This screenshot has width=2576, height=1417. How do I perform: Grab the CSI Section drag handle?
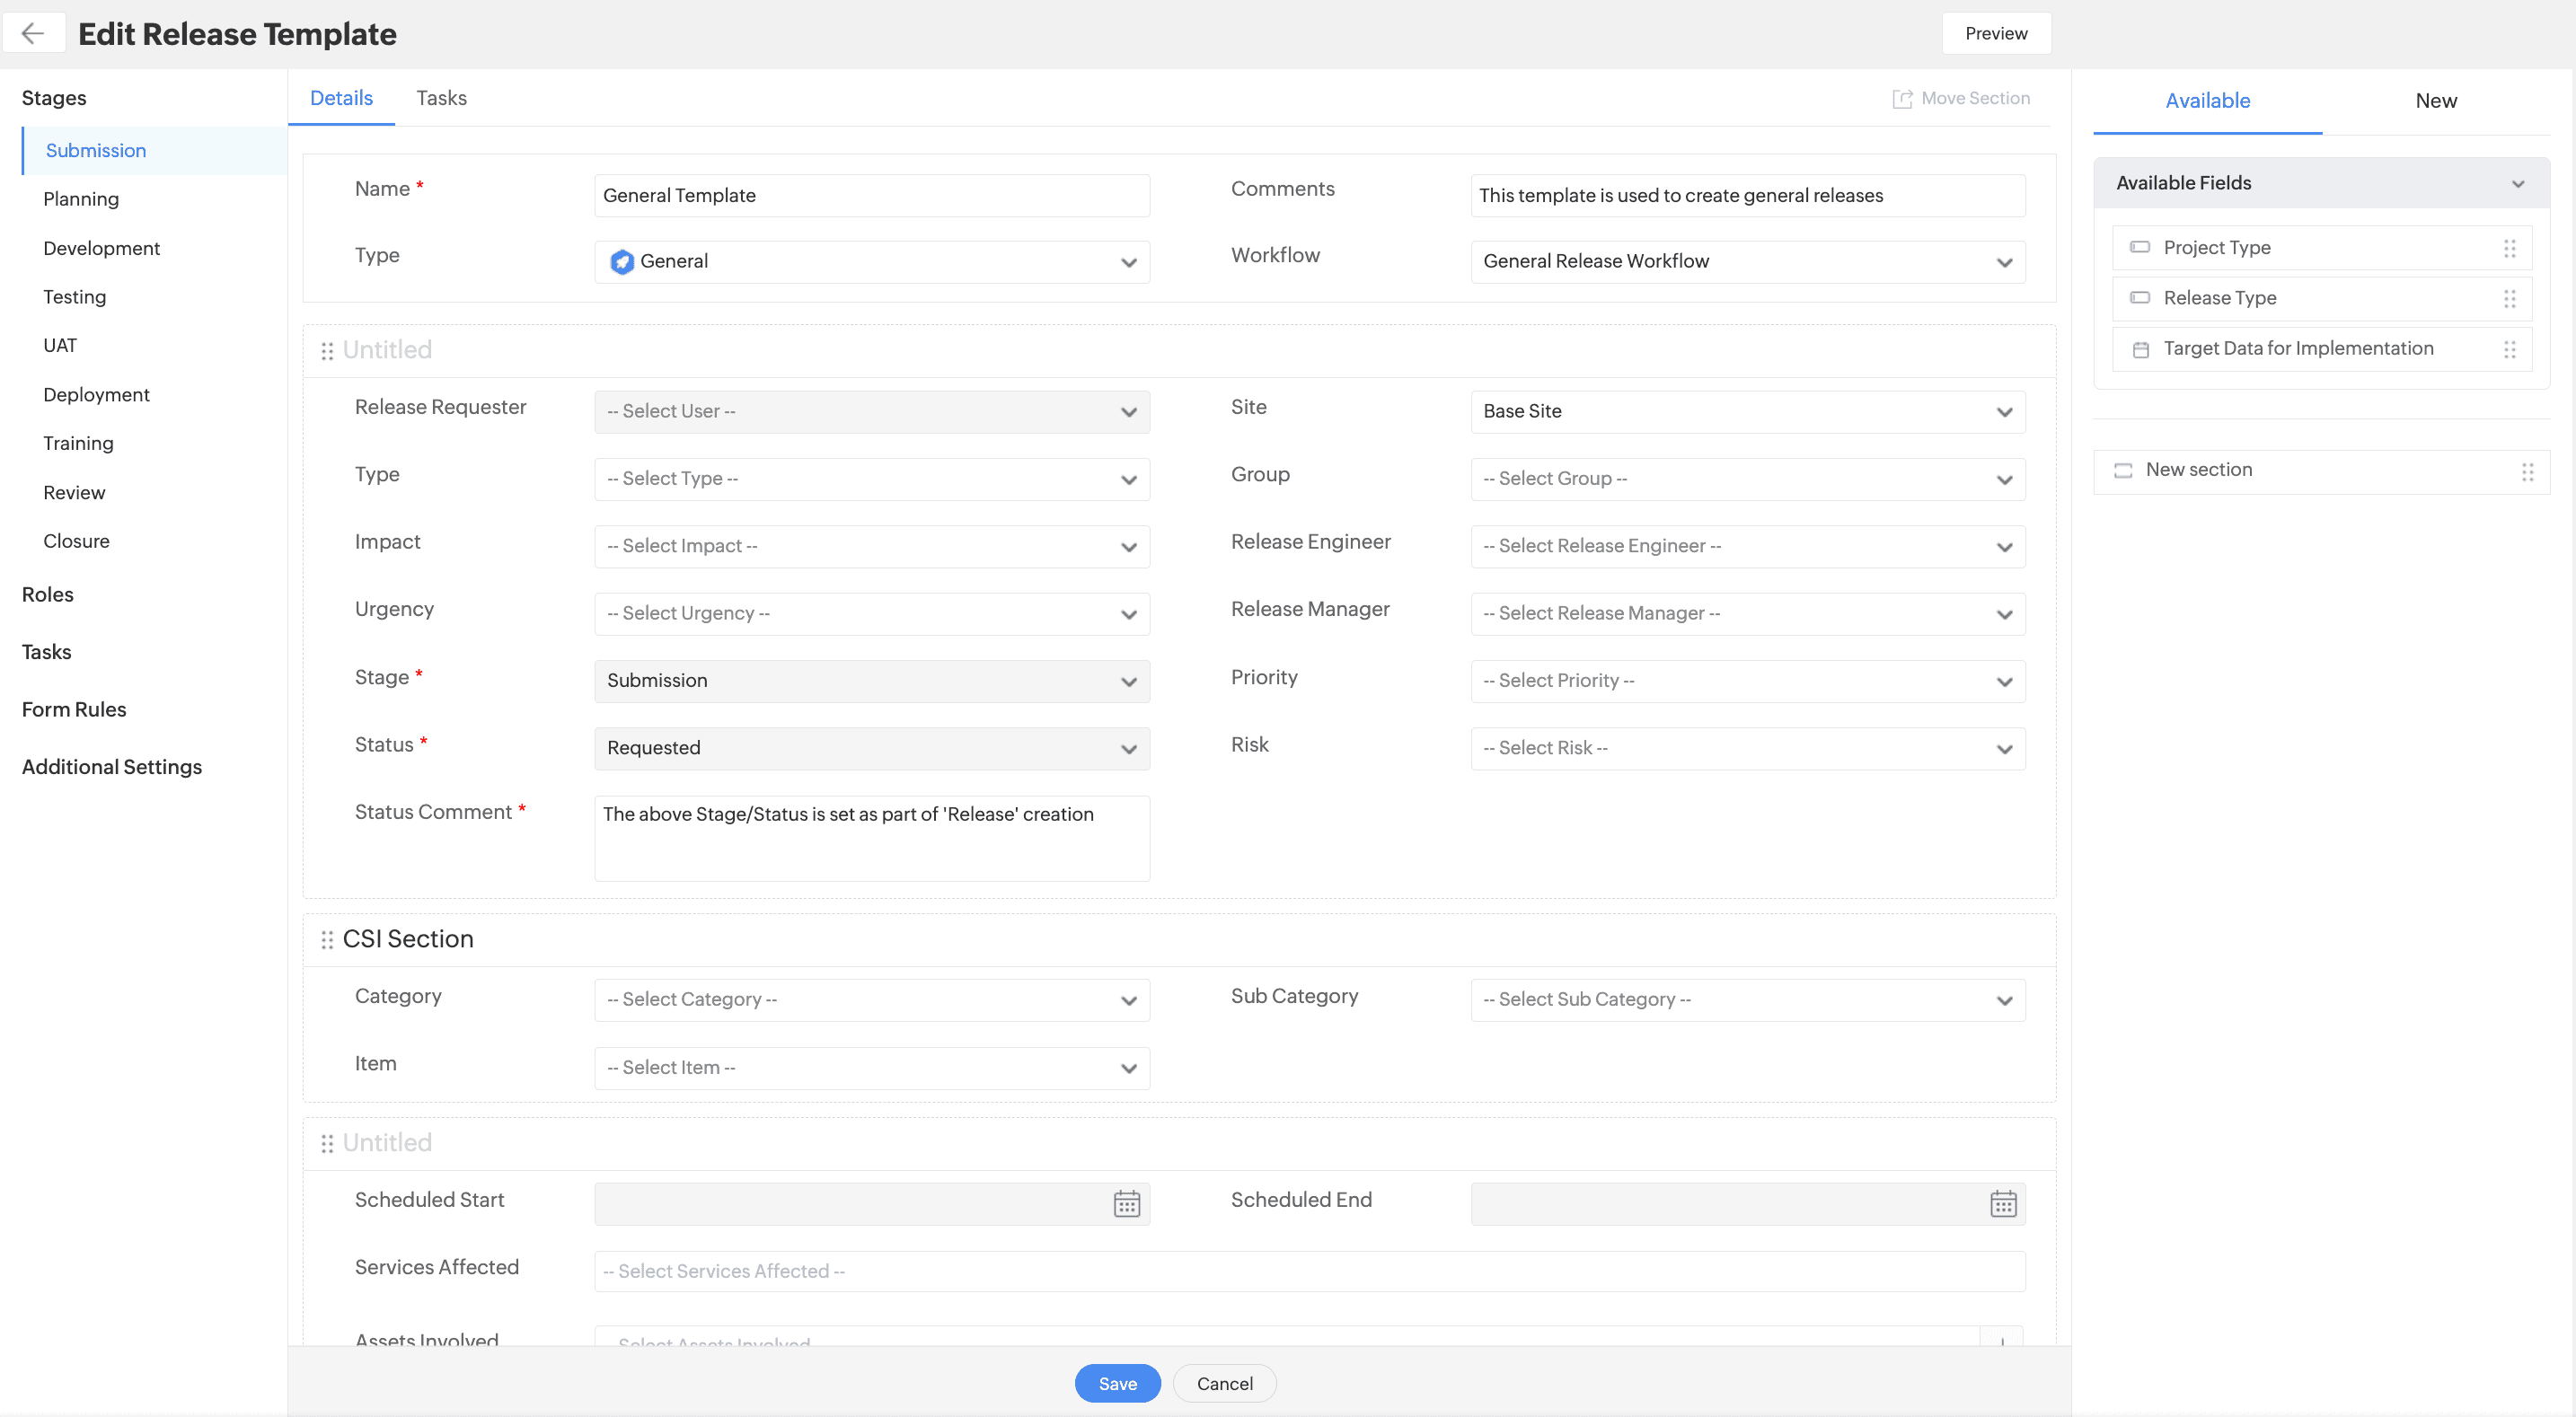[327, 939]
